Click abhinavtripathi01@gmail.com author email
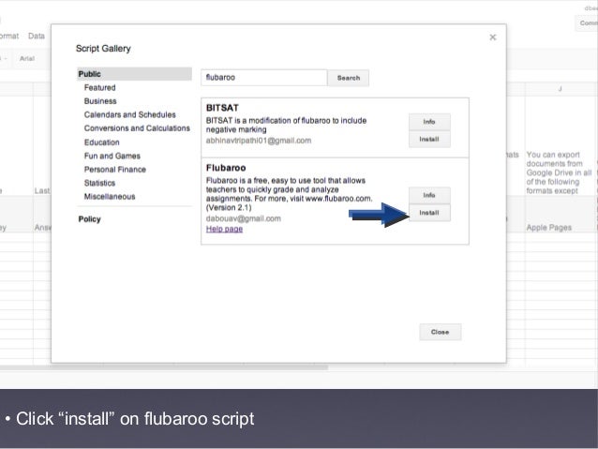The height and width of the screenshot is (449, 598). (x=259, y=141)
